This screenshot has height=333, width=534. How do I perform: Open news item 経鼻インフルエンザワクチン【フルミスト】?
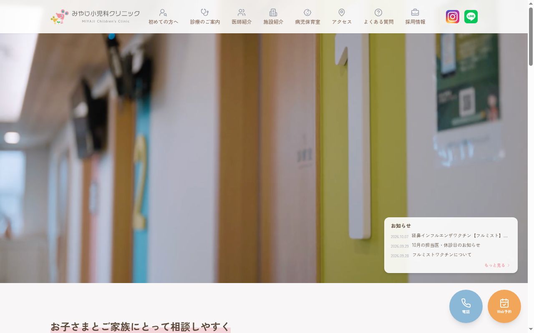pyautogui.click(x=460, y=236)
